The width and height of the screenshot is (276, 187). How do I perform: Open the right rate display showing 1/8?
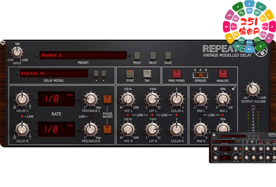click(x=56, y=129)
